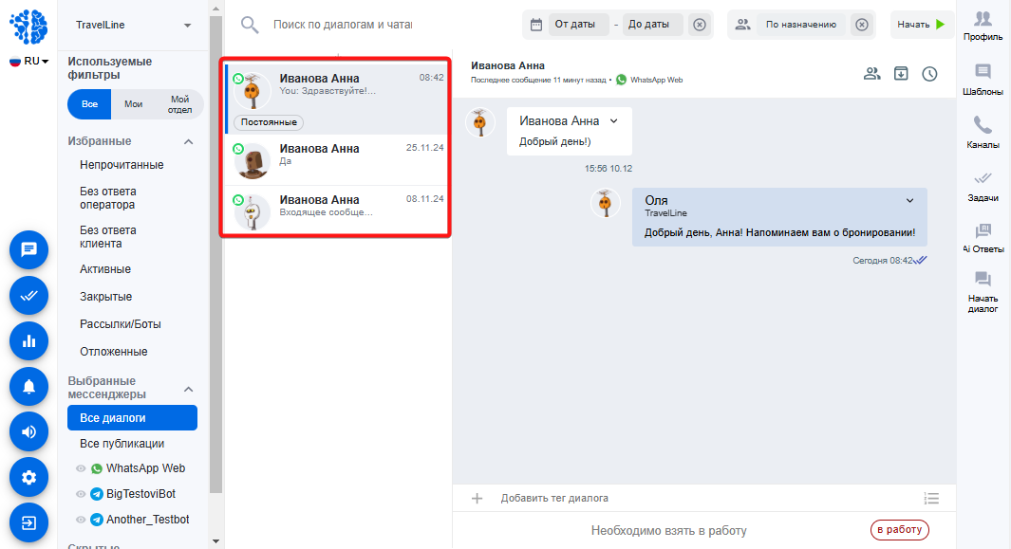1011x549 pixels.
Task: Click the в работу button
Action: coord(899,530)
